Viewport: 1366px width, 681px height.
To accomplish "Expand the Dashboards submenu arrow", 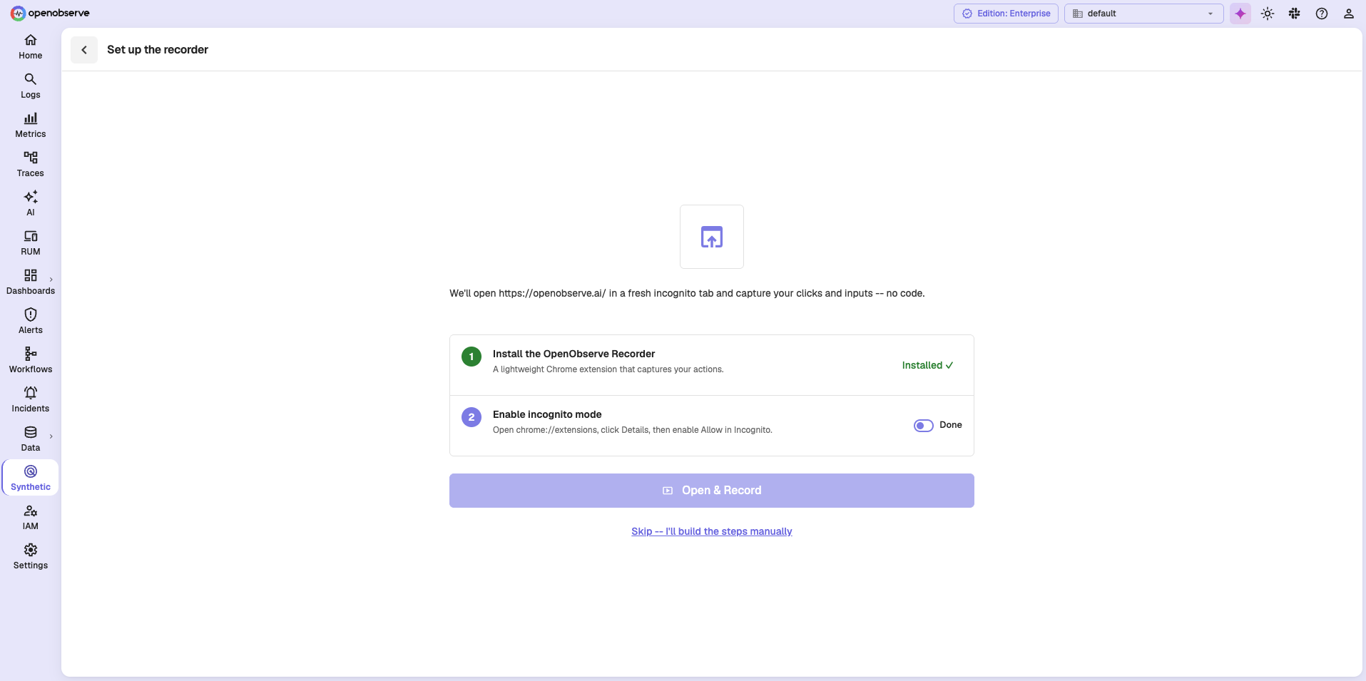I will 51,280.
